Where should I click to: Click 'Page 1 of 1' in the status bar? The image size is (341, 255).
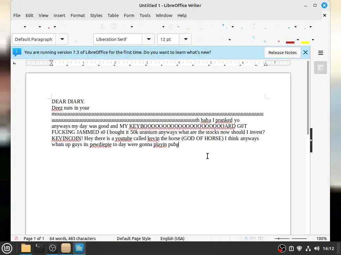click(34, 238)
